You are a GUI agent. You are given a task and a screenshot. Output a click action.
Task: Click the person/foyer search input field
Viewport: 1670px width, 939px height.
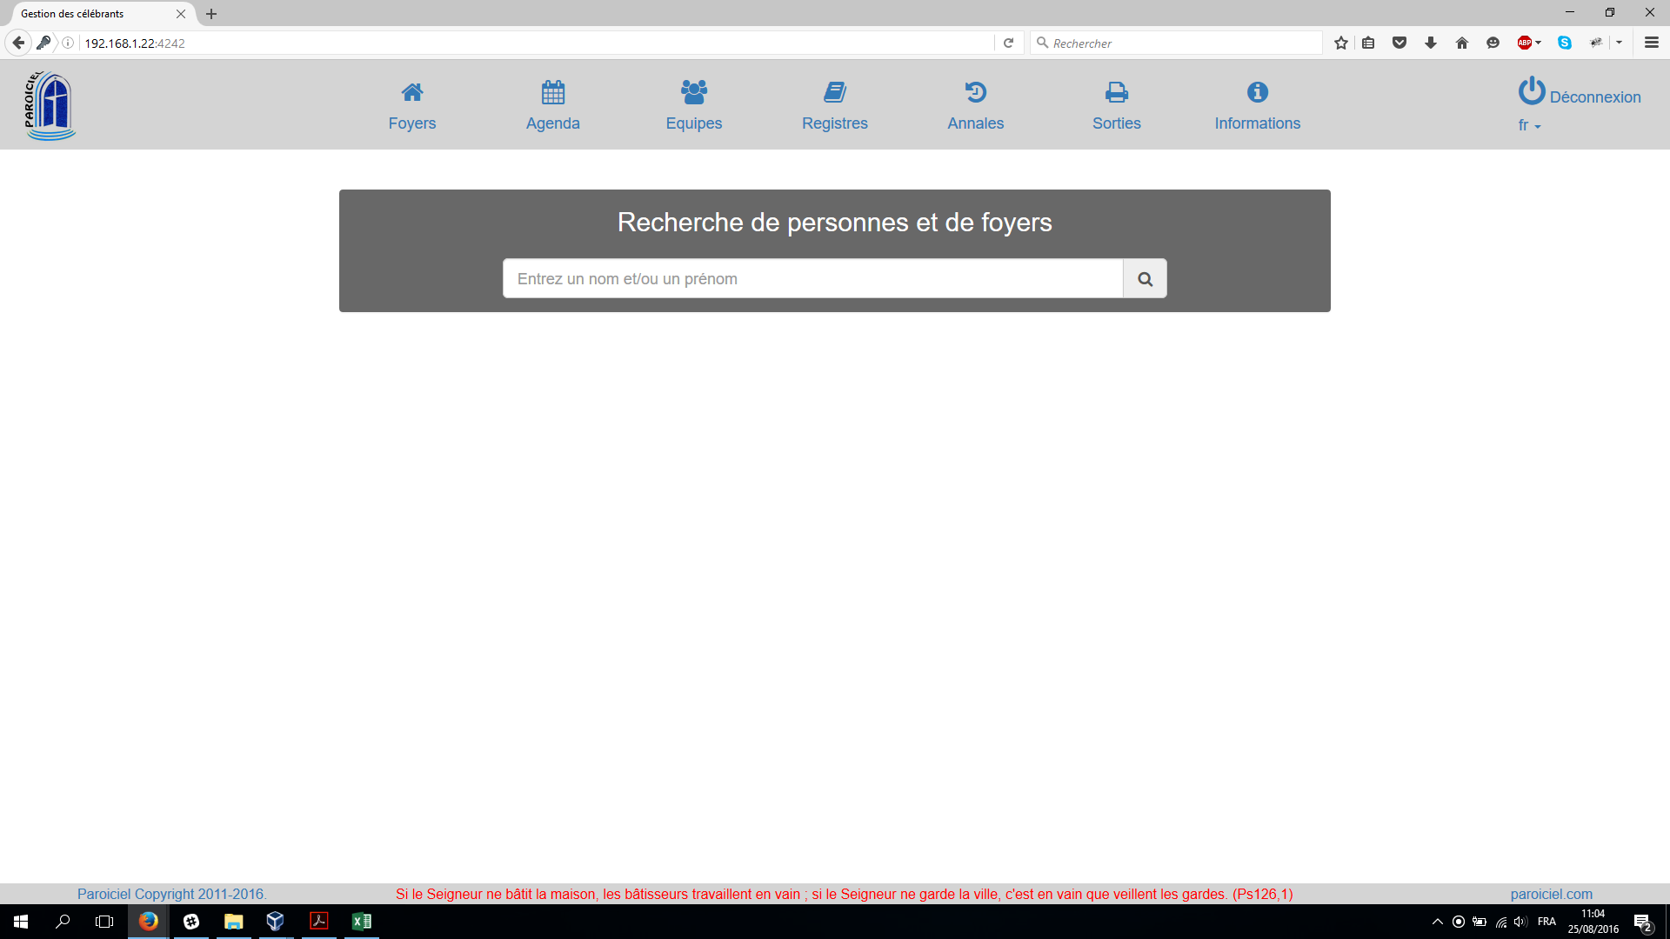pyautogui.click(x=812, y=278)
